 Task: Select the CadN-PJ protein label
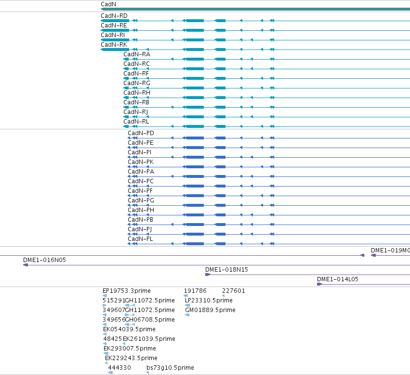[x=140, y=229]
